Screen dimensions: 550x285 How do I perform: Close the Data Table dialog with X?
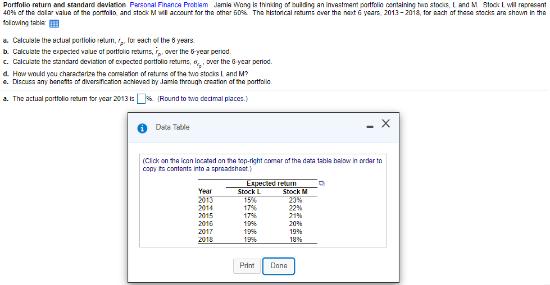tap(385, 123)
